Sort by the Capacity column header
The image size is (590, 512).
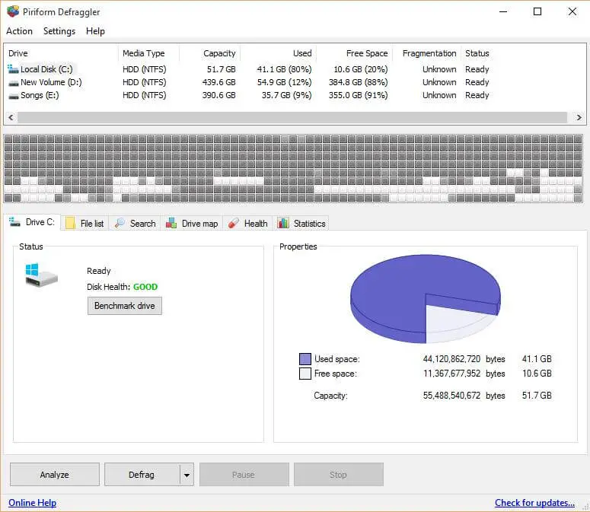[209, 53]
